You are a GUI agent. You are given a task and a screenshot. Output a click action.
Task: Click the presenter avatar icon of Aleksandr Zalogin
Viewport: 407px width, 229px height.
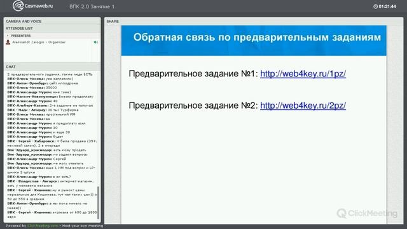tap(8, 42)
